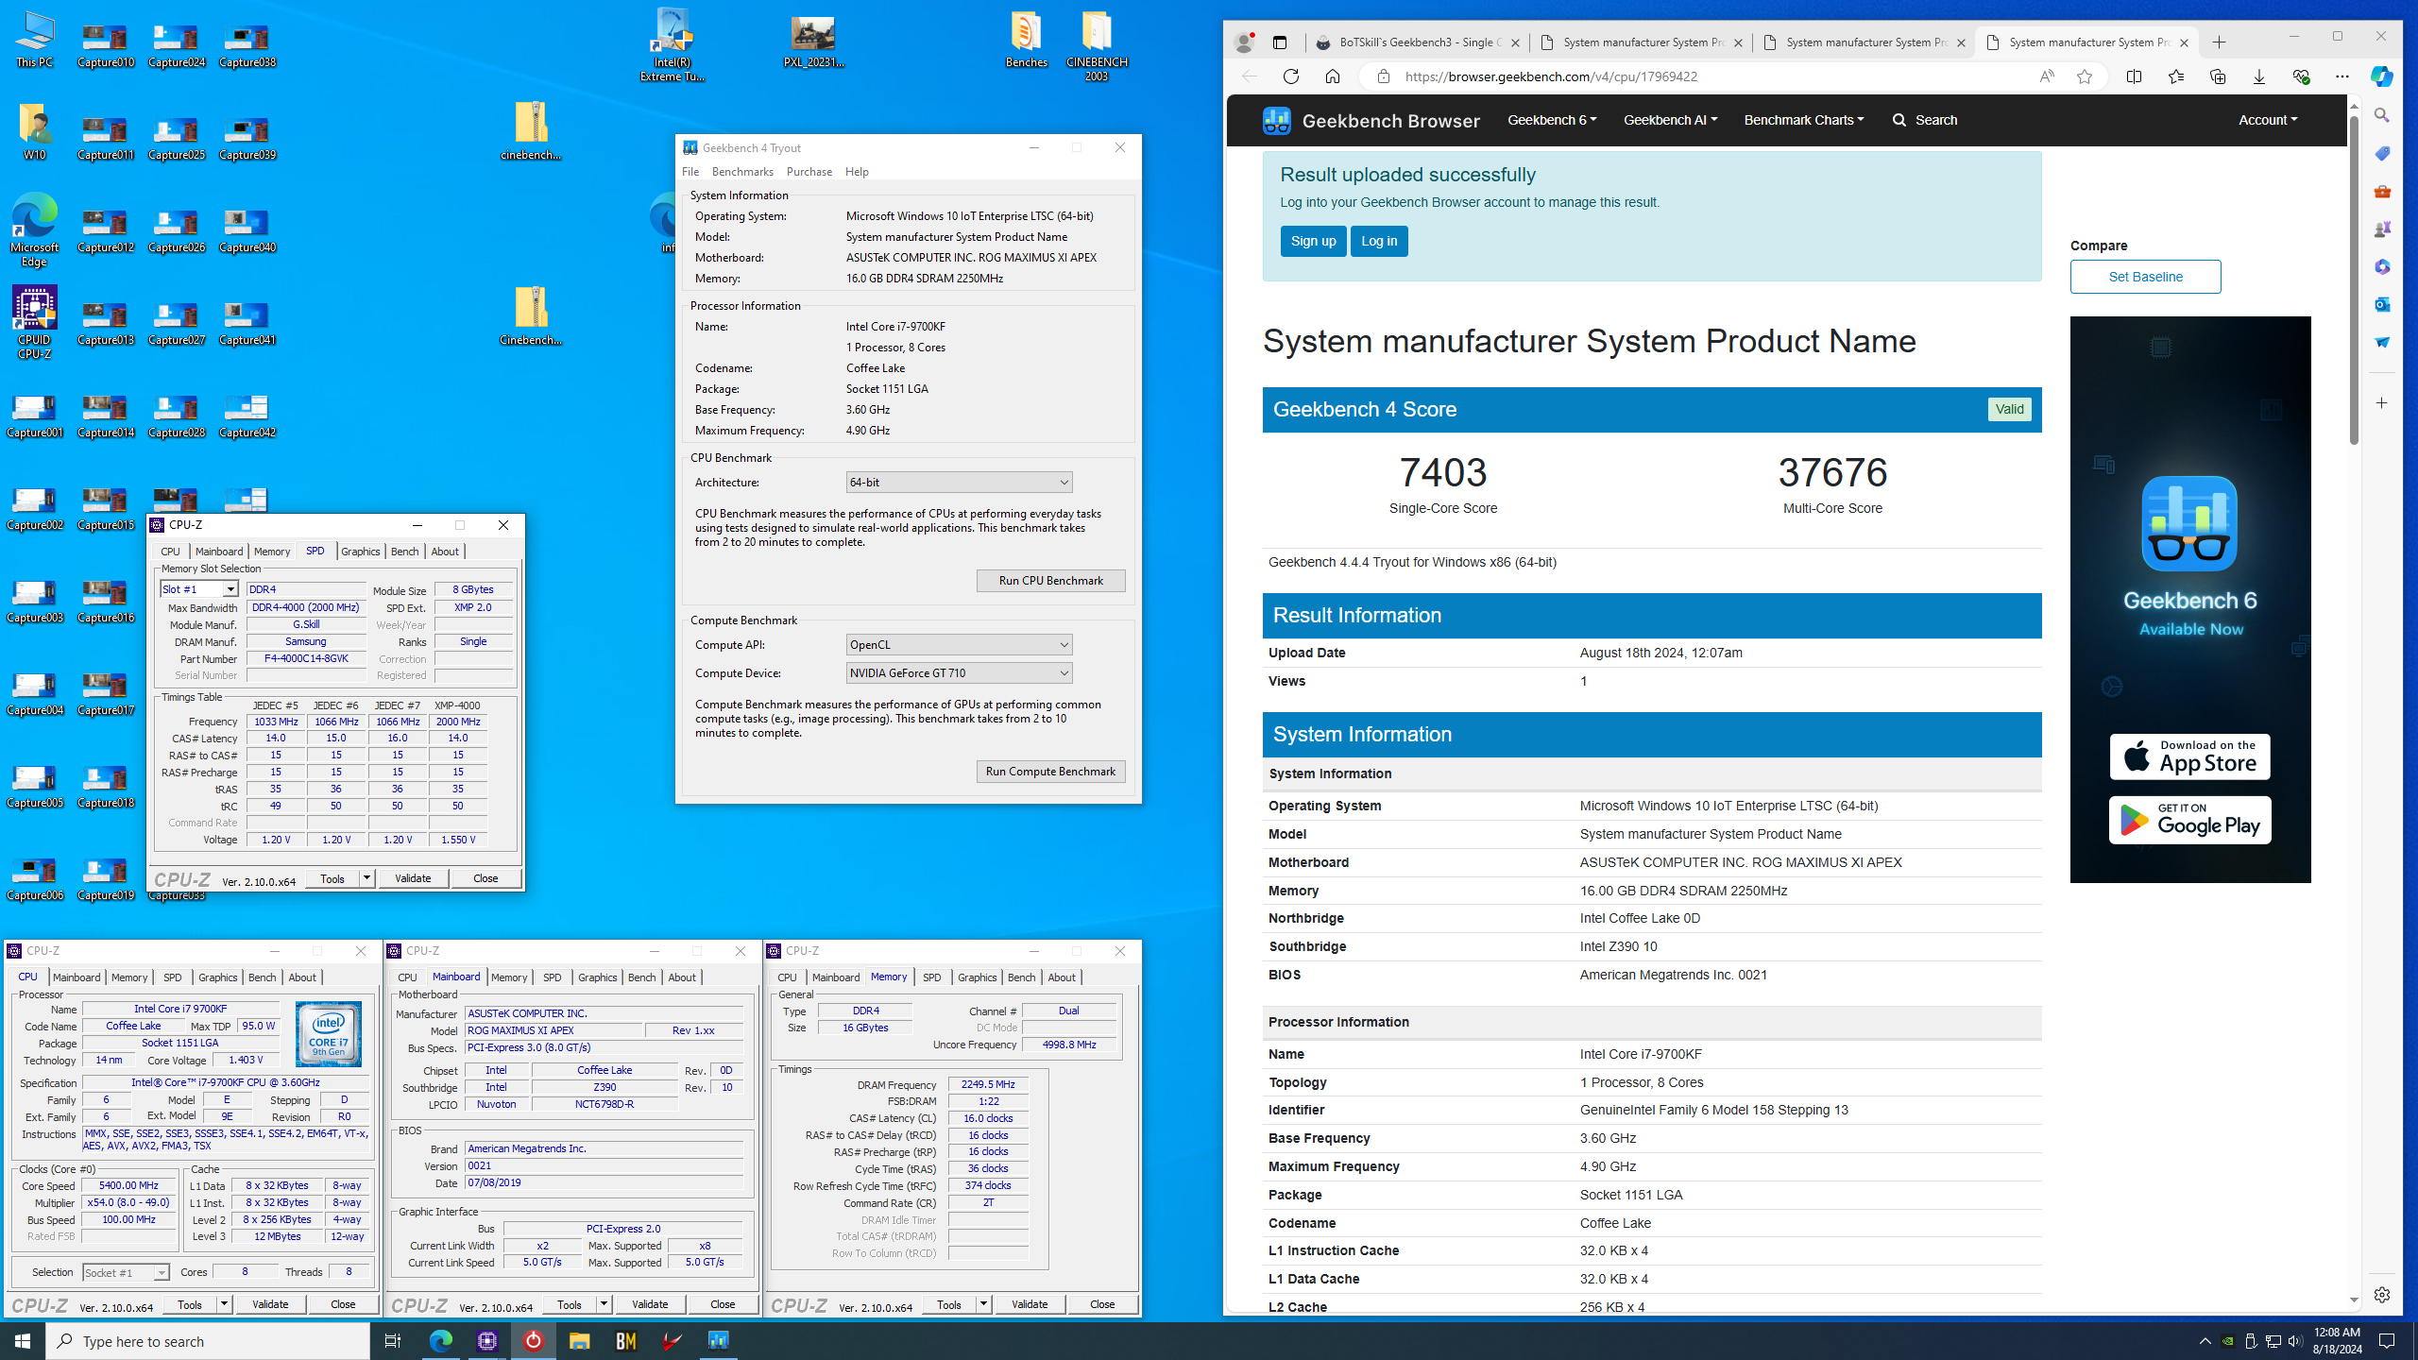Screen dimensions: 2418x1360
Task: Open the Architecture 64-bit dropdown
Action: [959, 483]
